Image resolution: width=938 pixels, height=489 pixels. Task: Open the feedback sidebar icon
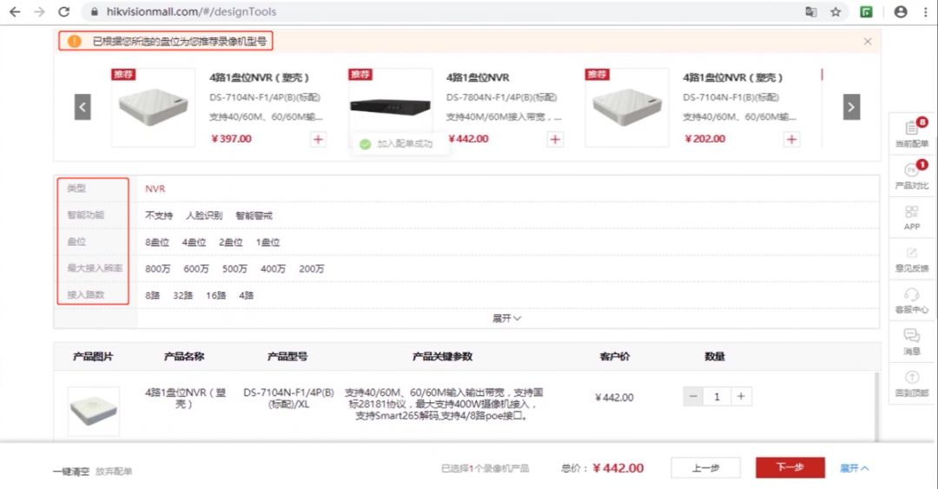pyautogui.click(x=912, y=259)
